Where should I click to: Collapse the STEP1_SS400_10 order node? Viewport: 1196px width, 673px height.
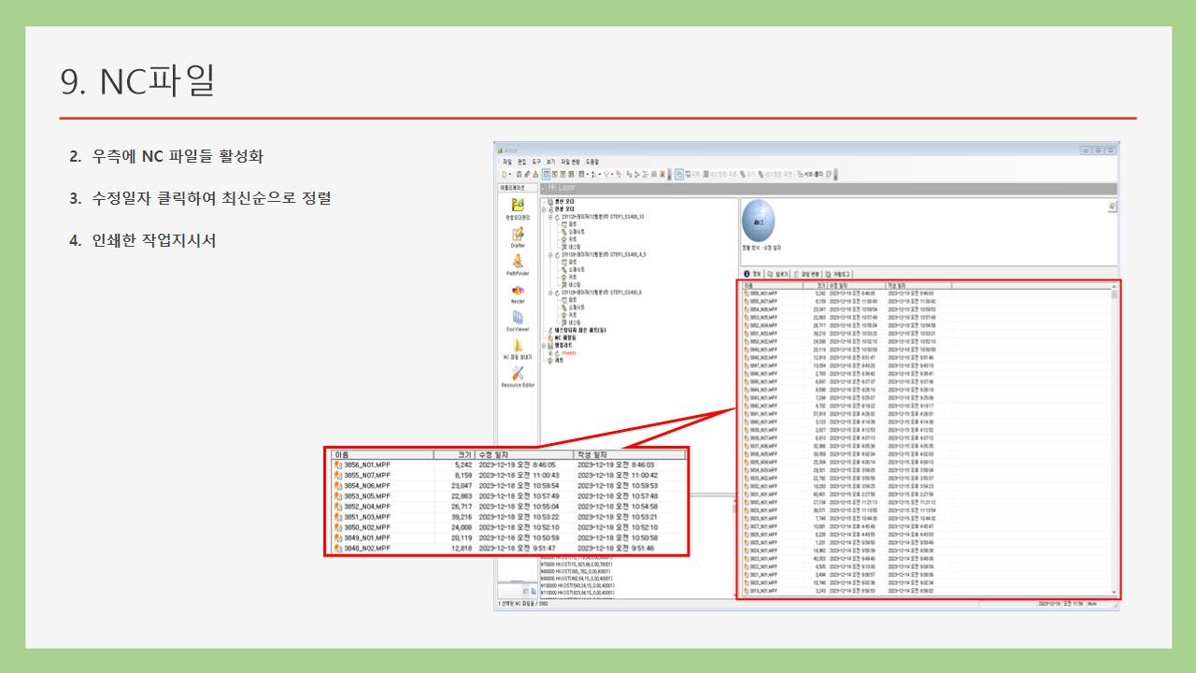click(x=551, y=216)
